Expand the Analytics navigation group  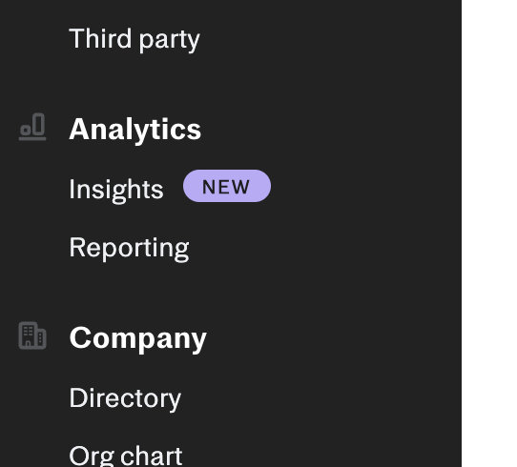(135, 130)
